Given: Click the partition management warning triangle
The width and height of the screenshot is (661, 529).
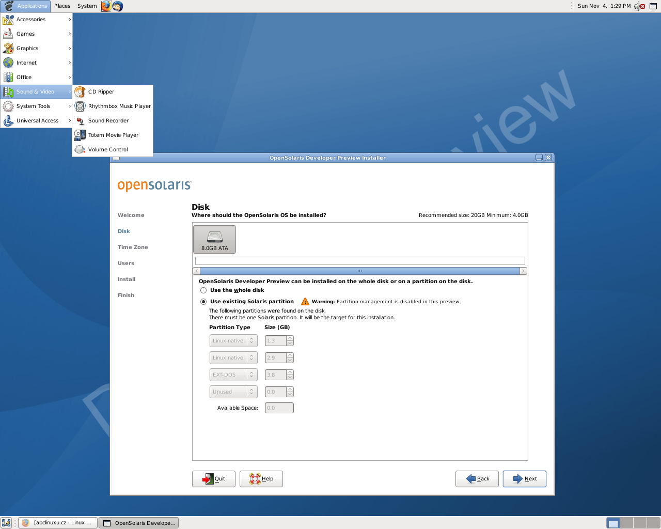Looking at the screenshot, I should [305, 302].
